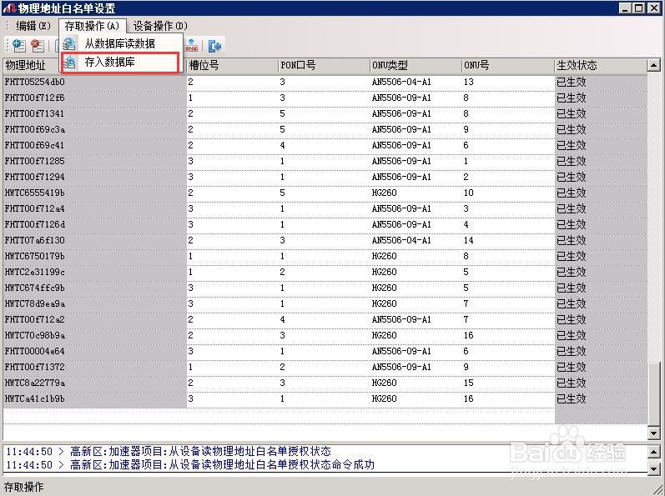Sort by 槽位号 column header
This screenshot has height=496, width=665.
[x=232, y=65]
